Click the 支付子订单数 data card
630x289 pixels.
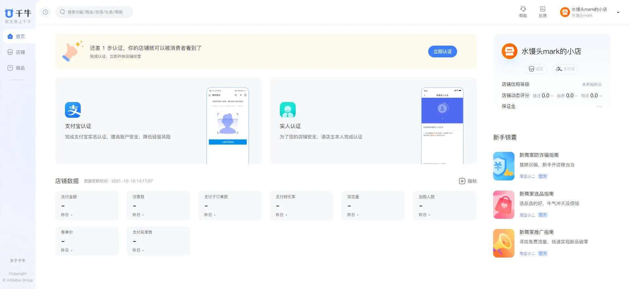click(x=230, y=206)
